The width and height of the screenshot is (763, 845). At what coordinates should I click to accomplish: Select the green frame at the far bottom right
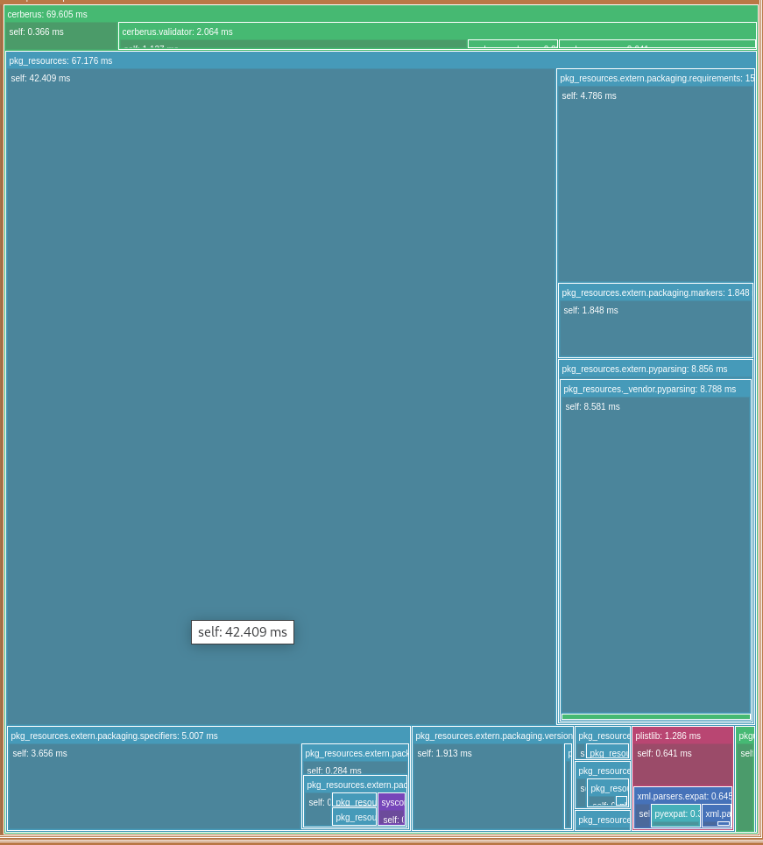pos(746,779)
